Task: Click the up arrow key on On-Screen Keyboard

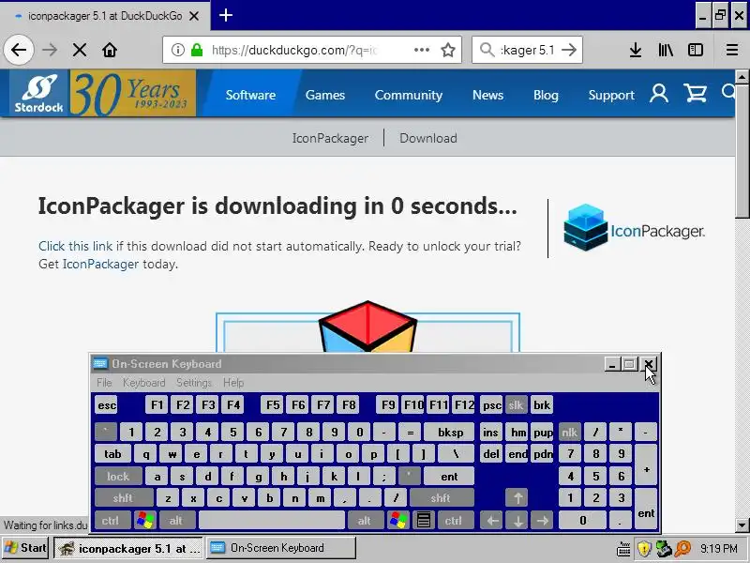Action: (x=517, y=498)
